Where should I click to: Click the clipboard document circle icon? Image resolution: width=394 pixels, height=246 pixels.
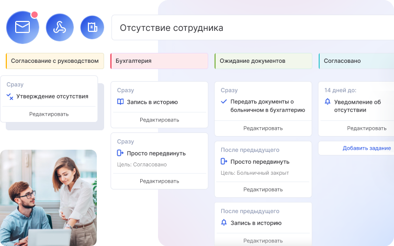click(x=92, y=27)
